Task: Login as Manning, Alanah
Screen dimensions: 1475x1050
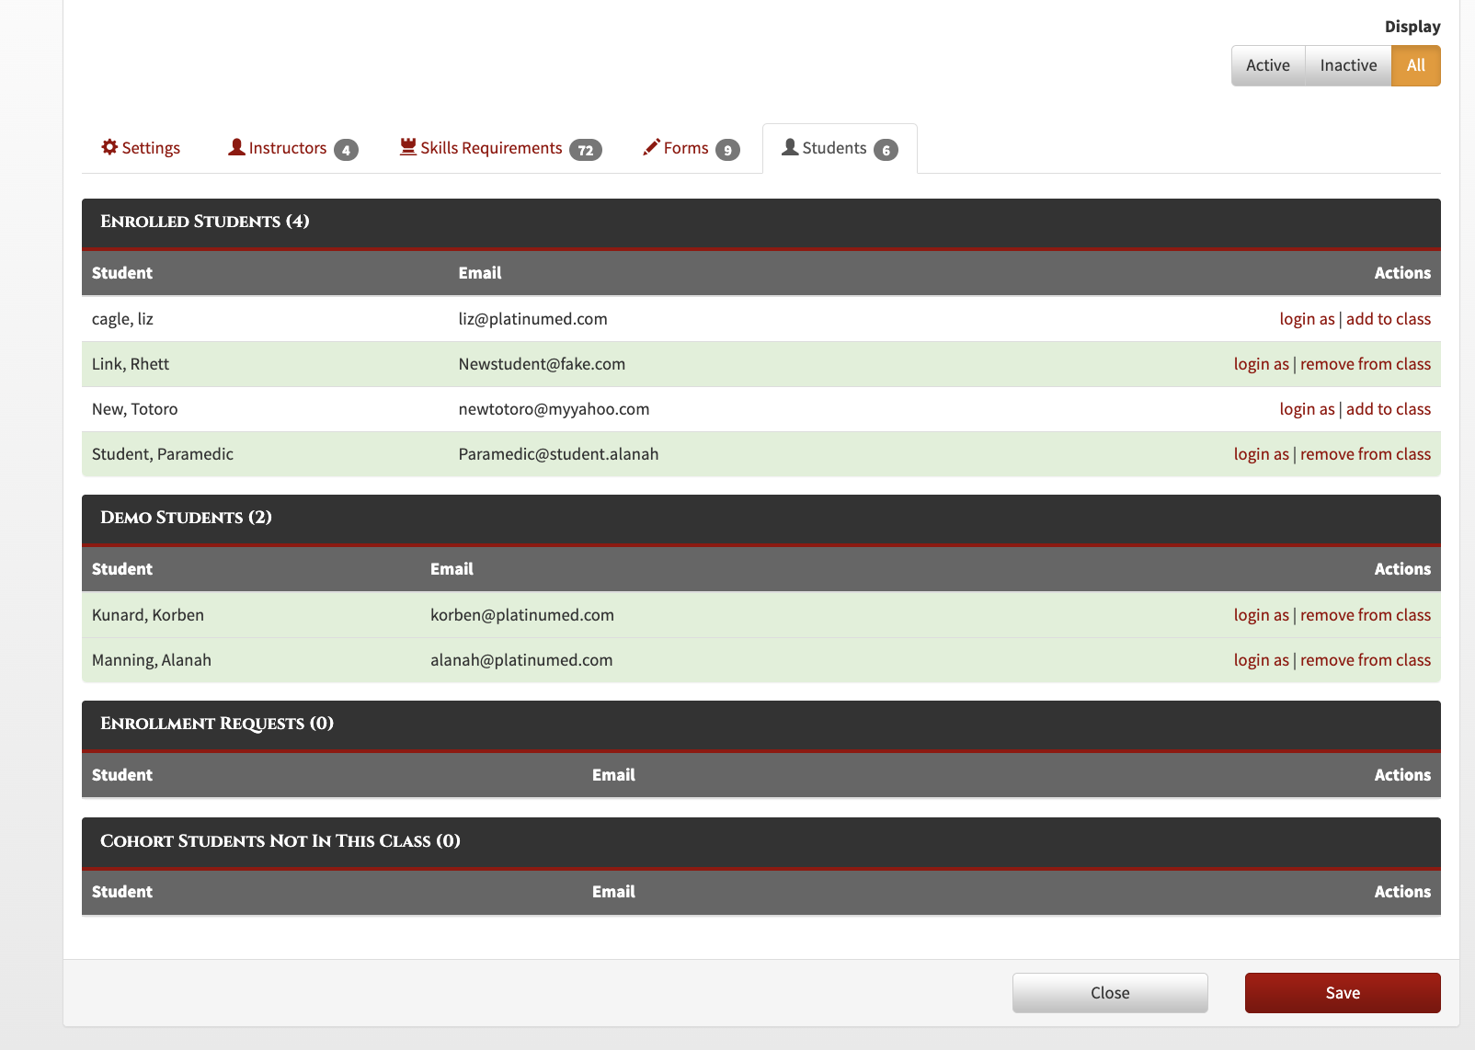Action: click(1261, 660)
